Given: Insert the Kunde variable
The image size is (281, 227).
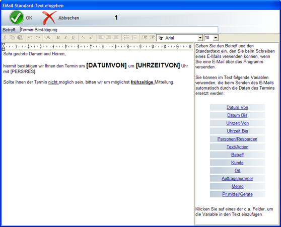Looking at the screenshot, I should [x=237, y=163].
